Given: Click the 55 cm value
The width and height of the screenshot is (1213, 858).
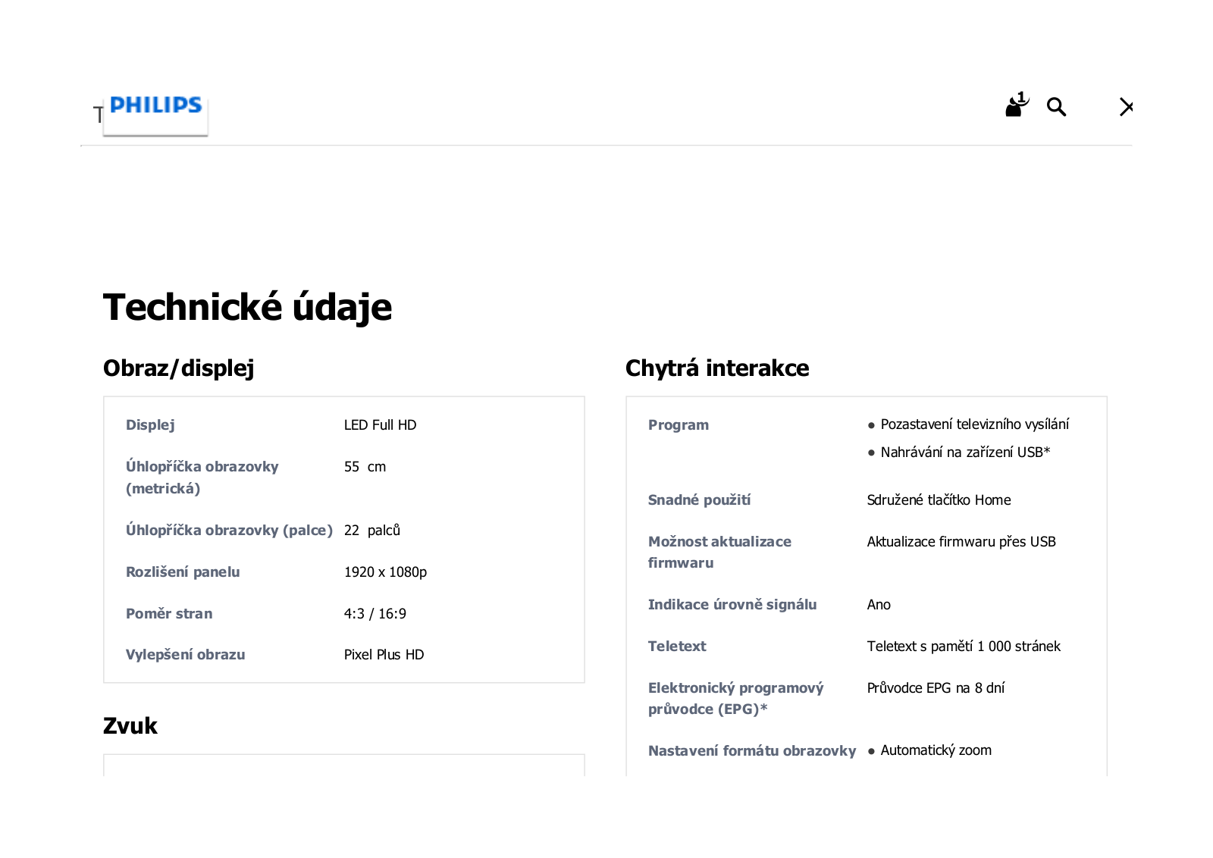Looking at the screenshot, I should tap(365, 467).
